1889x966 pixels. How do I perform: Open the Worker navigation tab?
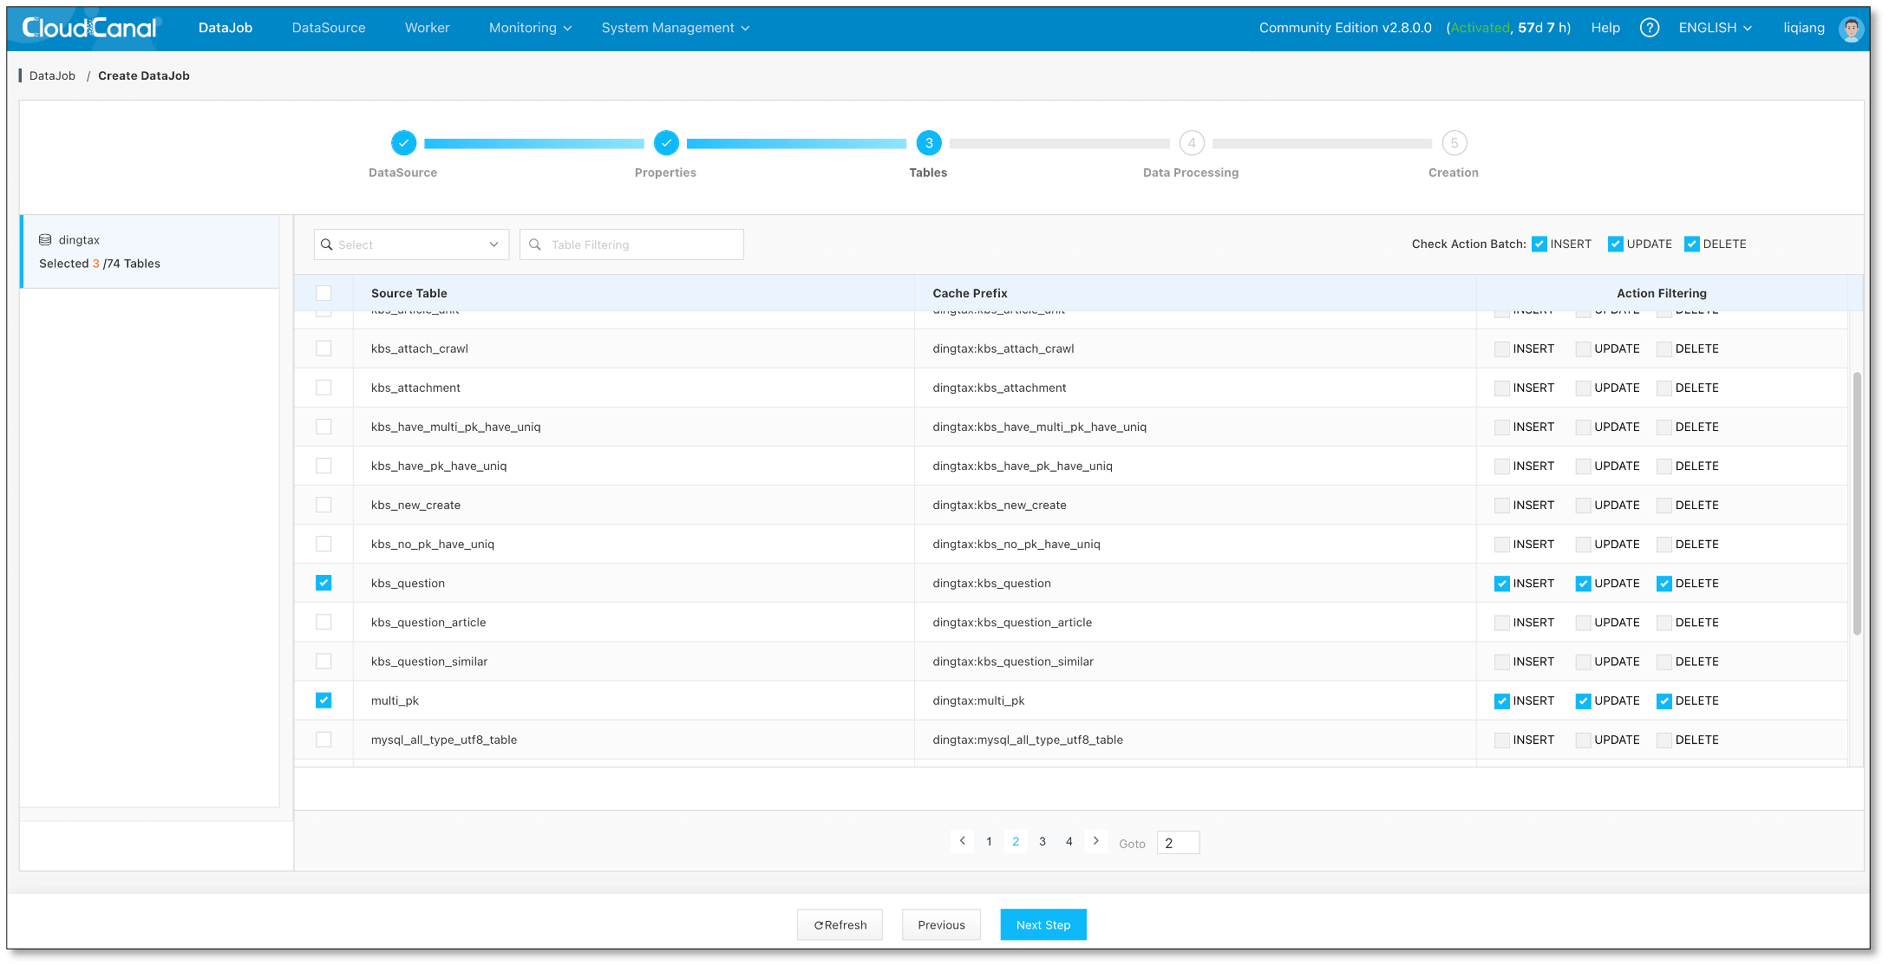coord(427,28)
